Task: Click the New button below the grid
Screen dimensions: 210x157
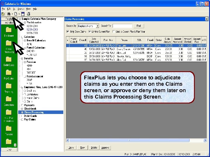Action: point(82,148)
